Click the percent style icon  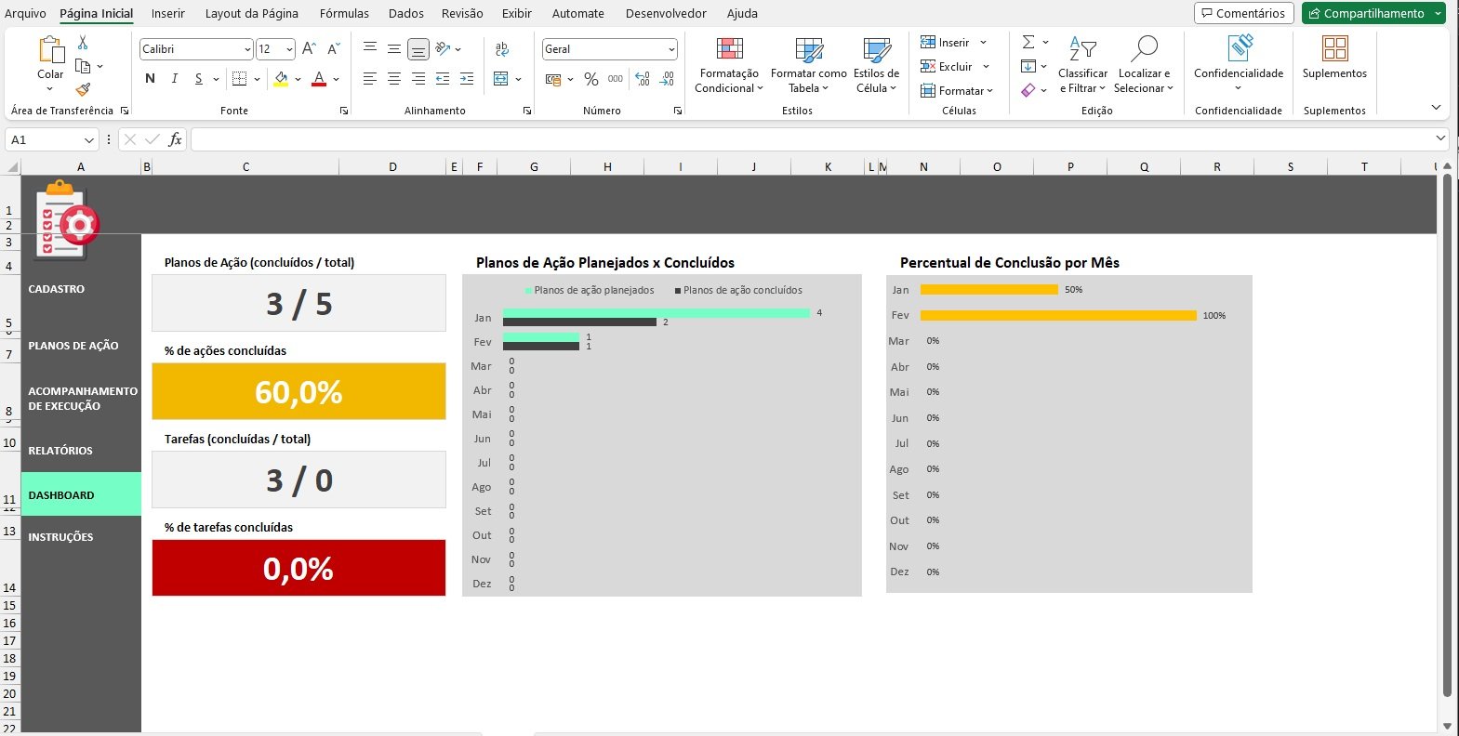590,80
